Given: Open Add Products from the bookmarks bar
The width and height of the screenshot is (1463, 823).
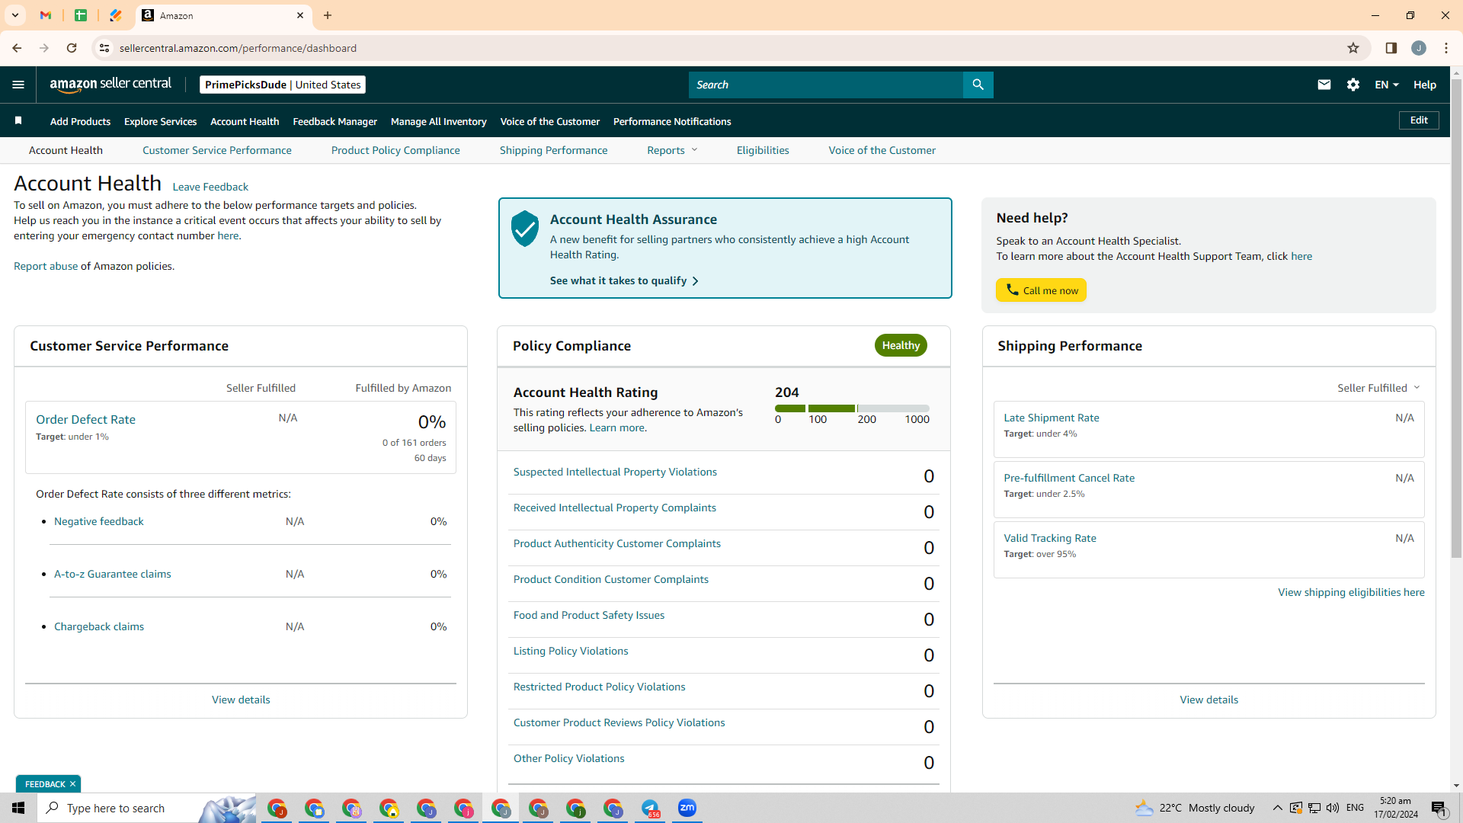Looking at the screenshot, I should [80, 121].
